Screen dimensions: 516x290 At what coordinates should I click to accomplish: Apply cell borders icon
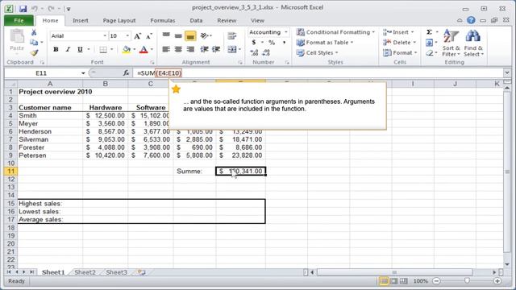tap(103, 49)
